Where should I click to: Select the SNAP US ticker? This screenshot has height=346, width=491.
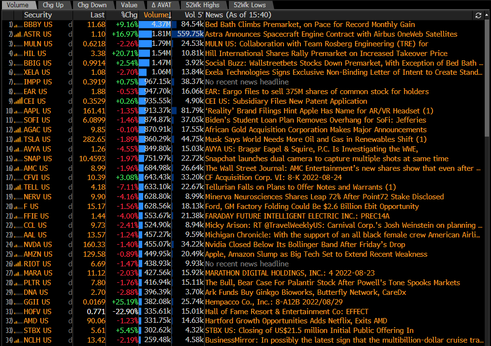[x=38, y=159]
